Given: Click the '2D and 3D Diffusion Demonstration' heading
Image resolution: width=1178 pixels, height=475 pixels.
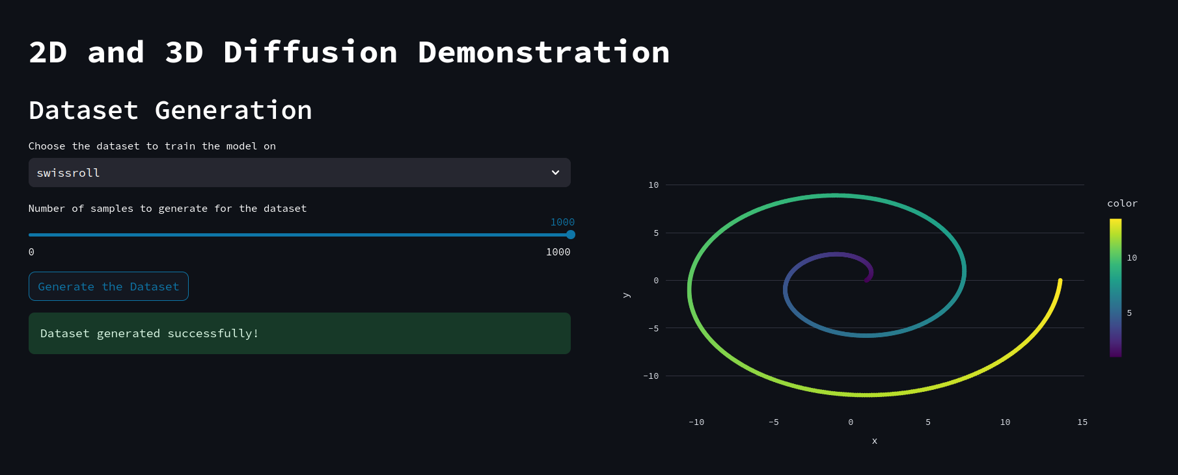Looking at the screenshot, I should [x=349, y=52].
